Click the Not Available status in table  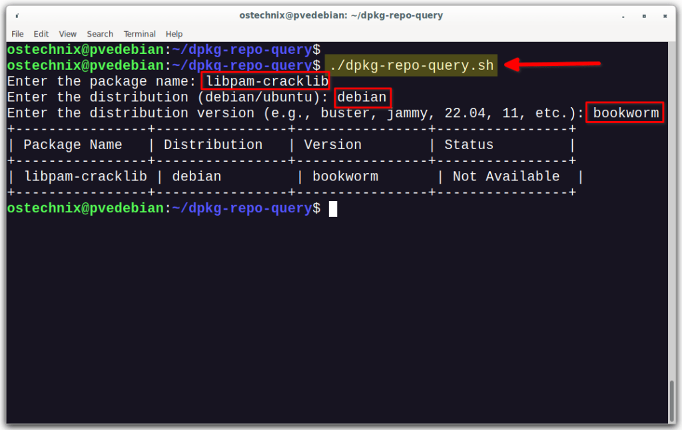click(x=505, y=176)
